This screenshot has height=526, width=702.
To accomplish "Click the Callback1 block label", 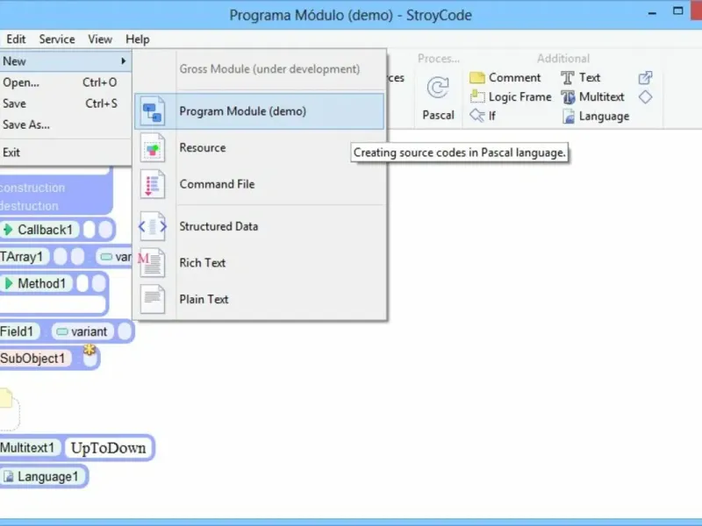I will pyautogui.click(x=45, y=230).
